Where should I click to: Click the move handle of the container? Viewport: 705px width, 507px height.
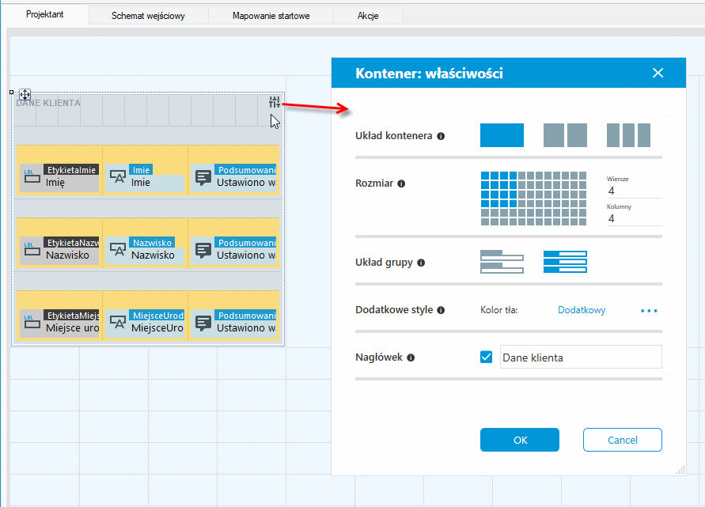[25, 94]
